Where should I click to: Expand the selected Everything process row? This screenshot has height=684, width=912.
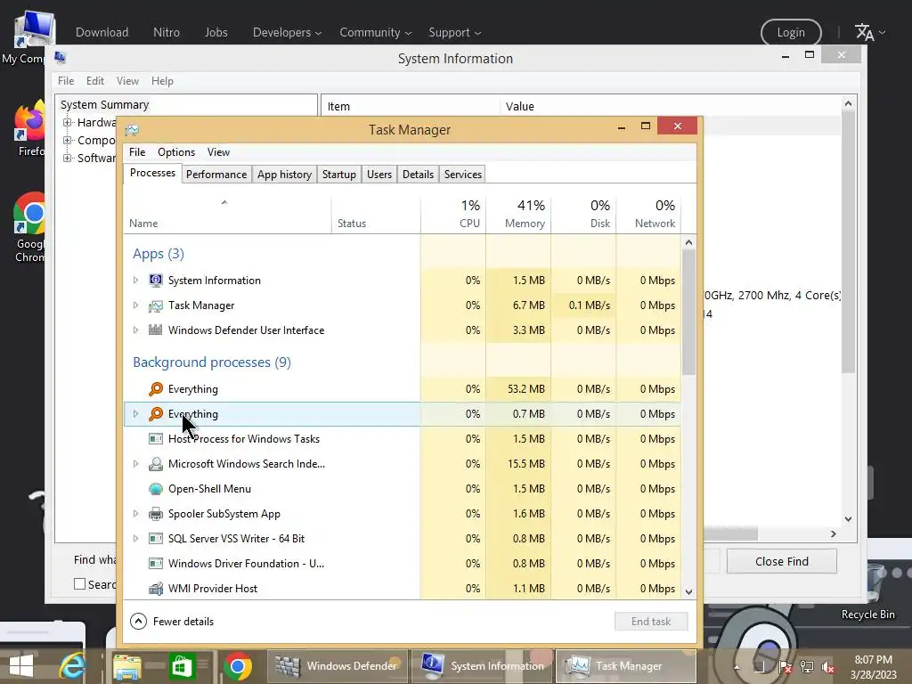click(135, 413)
